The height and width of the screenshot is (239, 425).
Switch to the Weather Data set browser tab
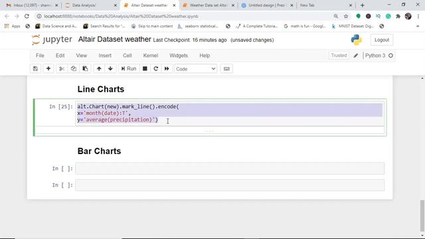pyautogui.click(x=208, y=5)
